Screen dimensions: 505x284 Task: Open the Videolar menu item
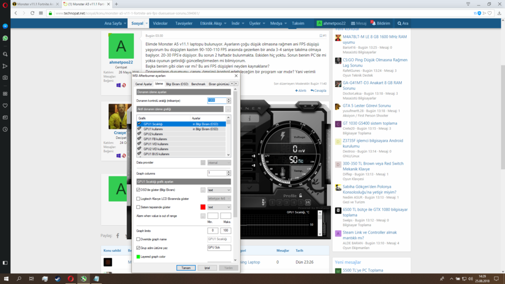click(x=160, y=24)
